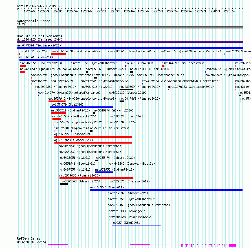Viewport: 251px width, 248px height.
Task: Select nsv4542816 (gnomADStructuralVariants) label
Action: click(x=190, y=51)
